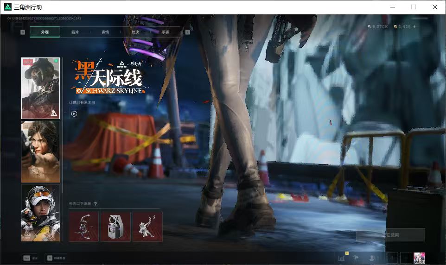Image resolution: width=446 pixels, height=265 pixels.
Task: Click the first empty plus squad slot
Action: (392, 258)
